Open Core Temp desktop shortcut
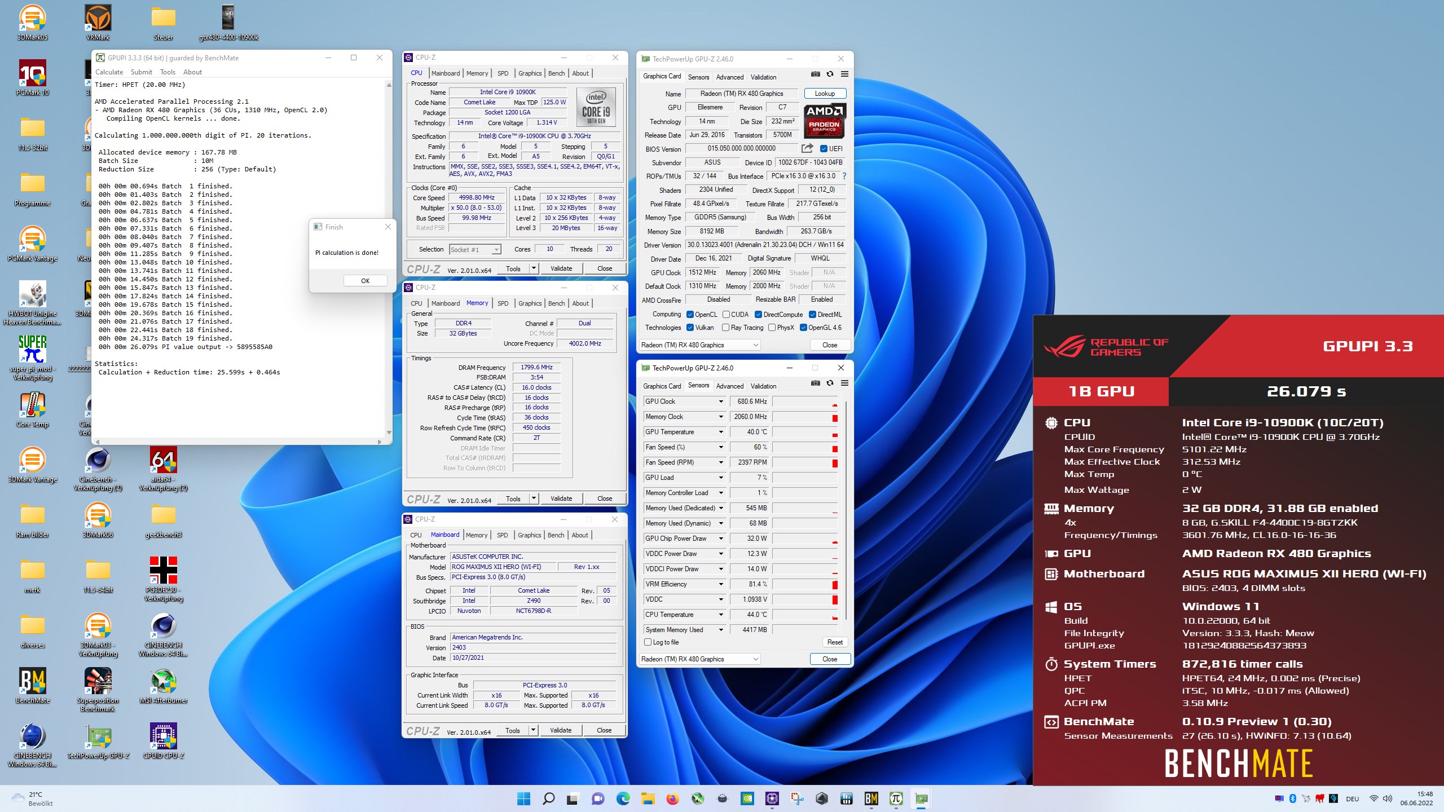The image size is (1444, 812). point(32,409)
